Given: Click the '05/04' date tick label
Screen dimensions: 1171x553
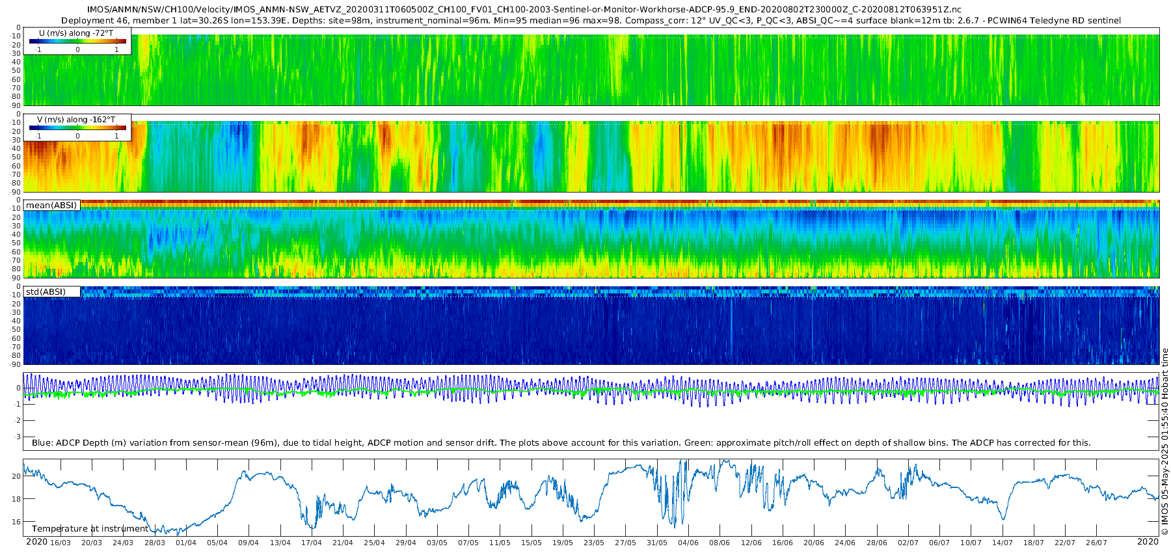Looking at the screenshot, I should [217, 543].
